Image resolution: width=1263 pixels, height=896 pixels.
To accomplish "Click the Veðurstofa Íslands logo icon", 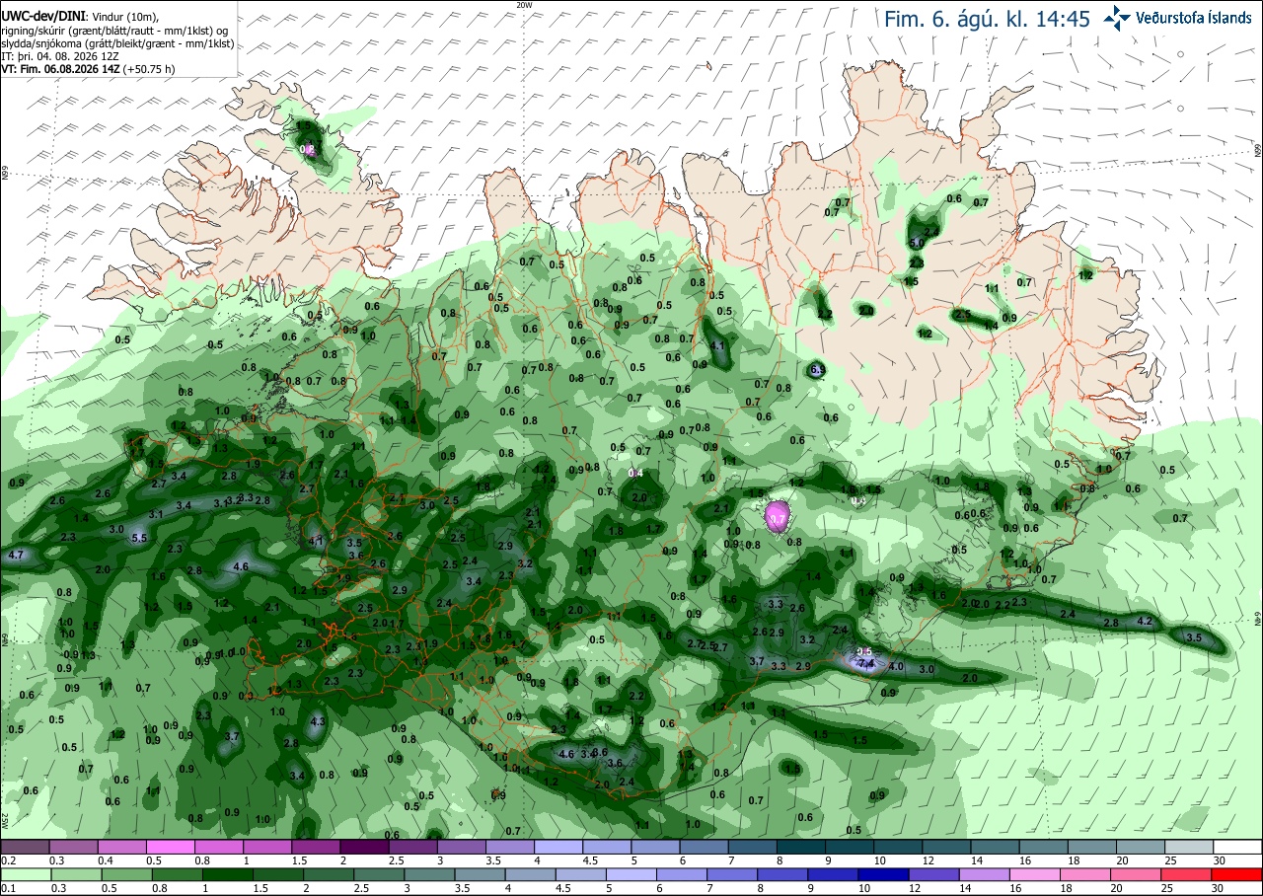I will (1117, 17).
